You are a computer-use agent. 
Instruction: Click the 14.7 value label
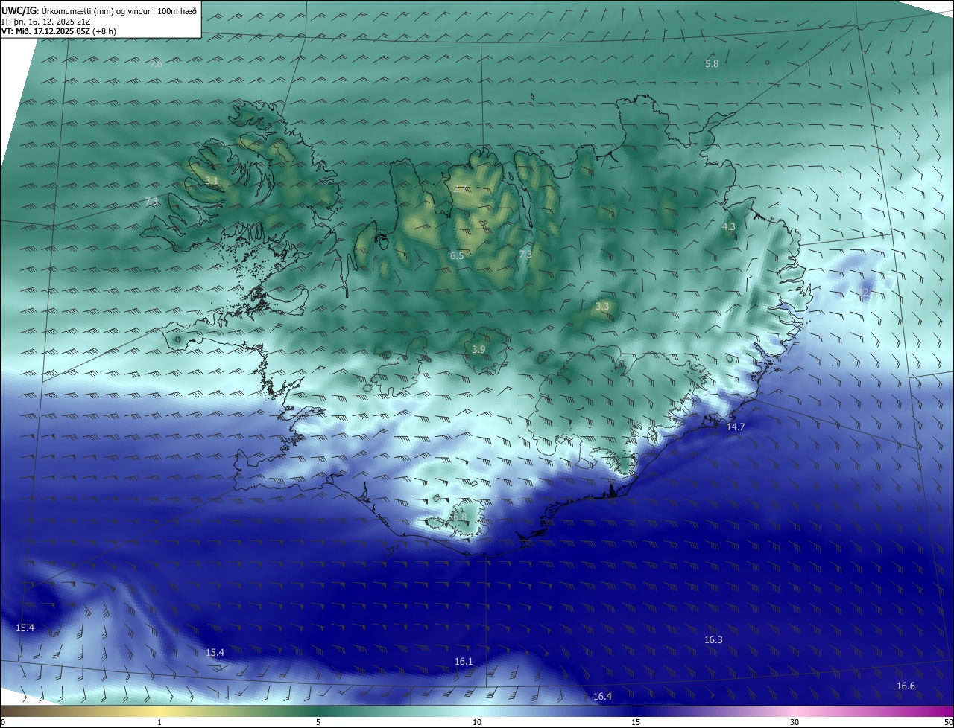point(736,427)
